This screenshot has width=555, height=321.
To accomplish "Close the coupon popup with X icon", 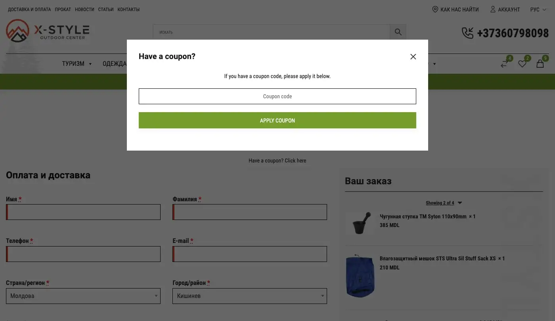I will click(413, 57).
